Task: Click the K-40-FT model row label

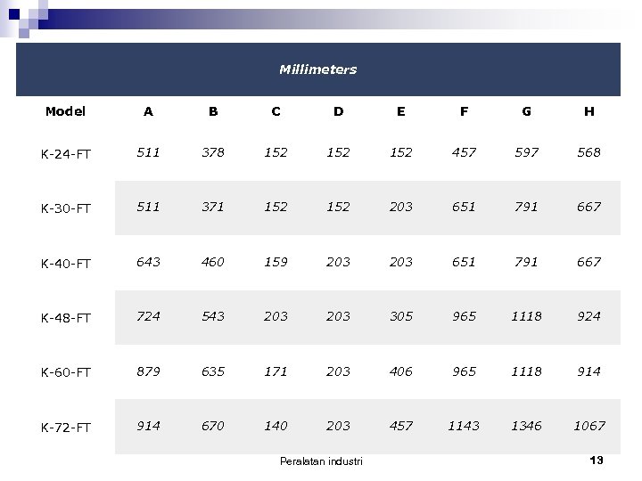Action: 65,263
